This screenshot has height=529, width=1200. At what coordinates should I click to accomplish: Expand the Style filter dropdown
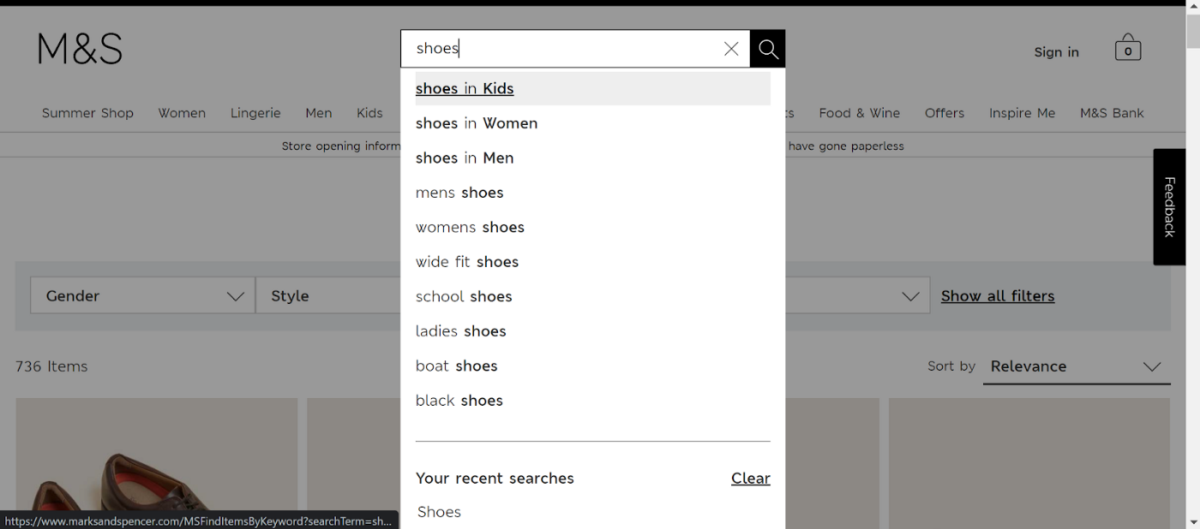click(x=328, y=296)
